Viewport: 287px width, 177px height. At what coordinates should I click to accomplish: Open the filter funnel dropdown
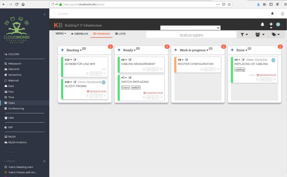tap(244, 34)
